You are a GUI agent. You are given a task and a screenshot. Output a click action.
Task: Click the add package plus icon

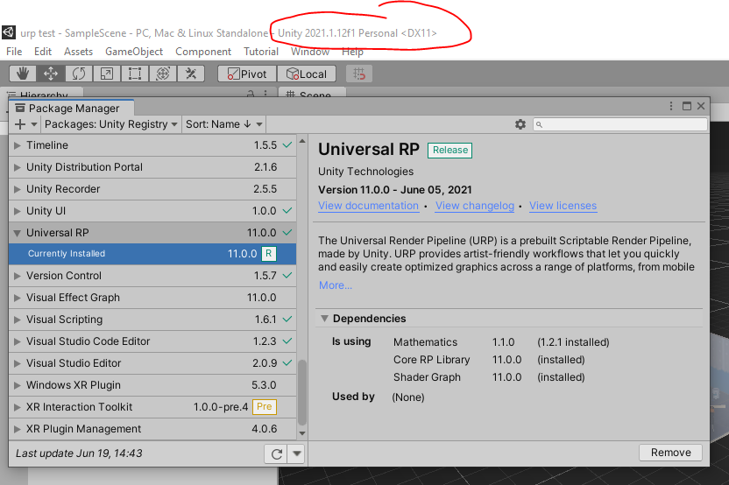click(20, 124)
